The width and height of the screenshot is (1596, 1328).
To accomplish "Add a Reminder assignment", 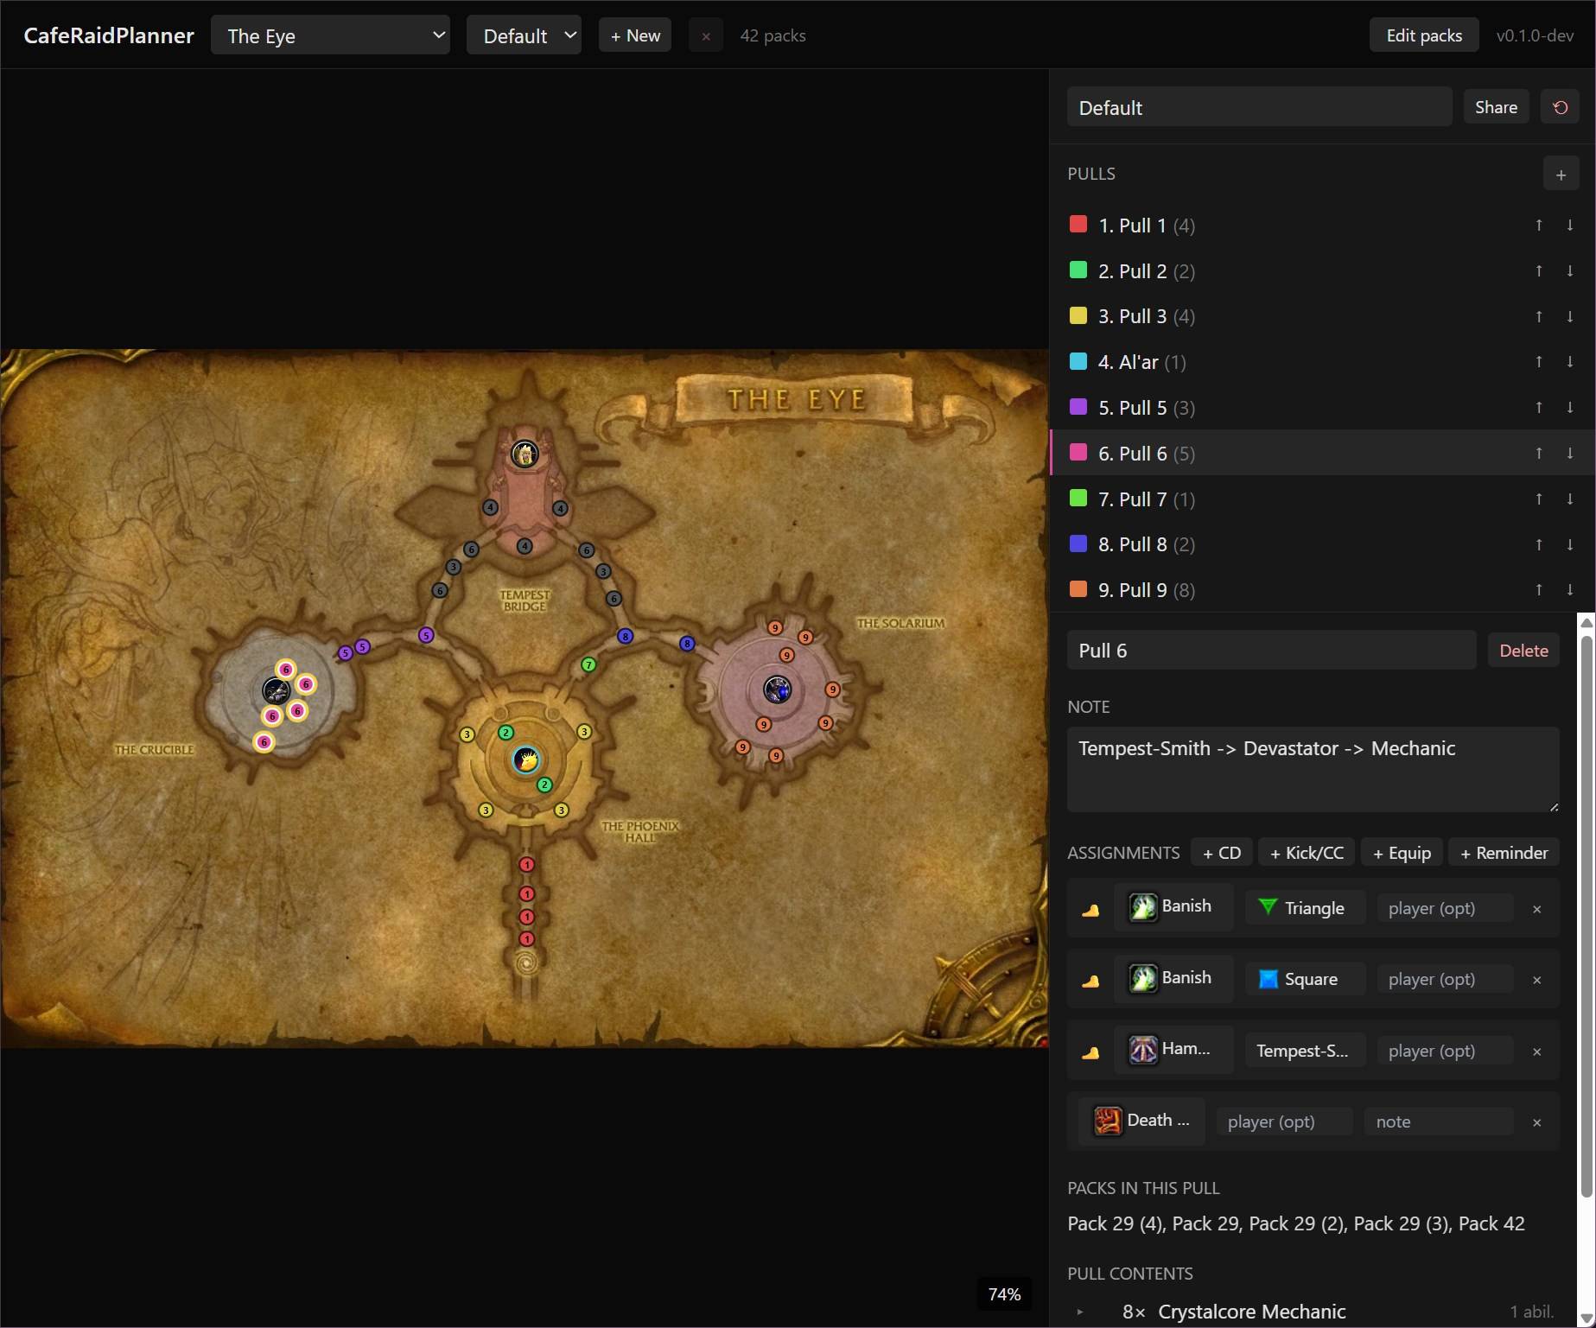I will (1504, 853).
